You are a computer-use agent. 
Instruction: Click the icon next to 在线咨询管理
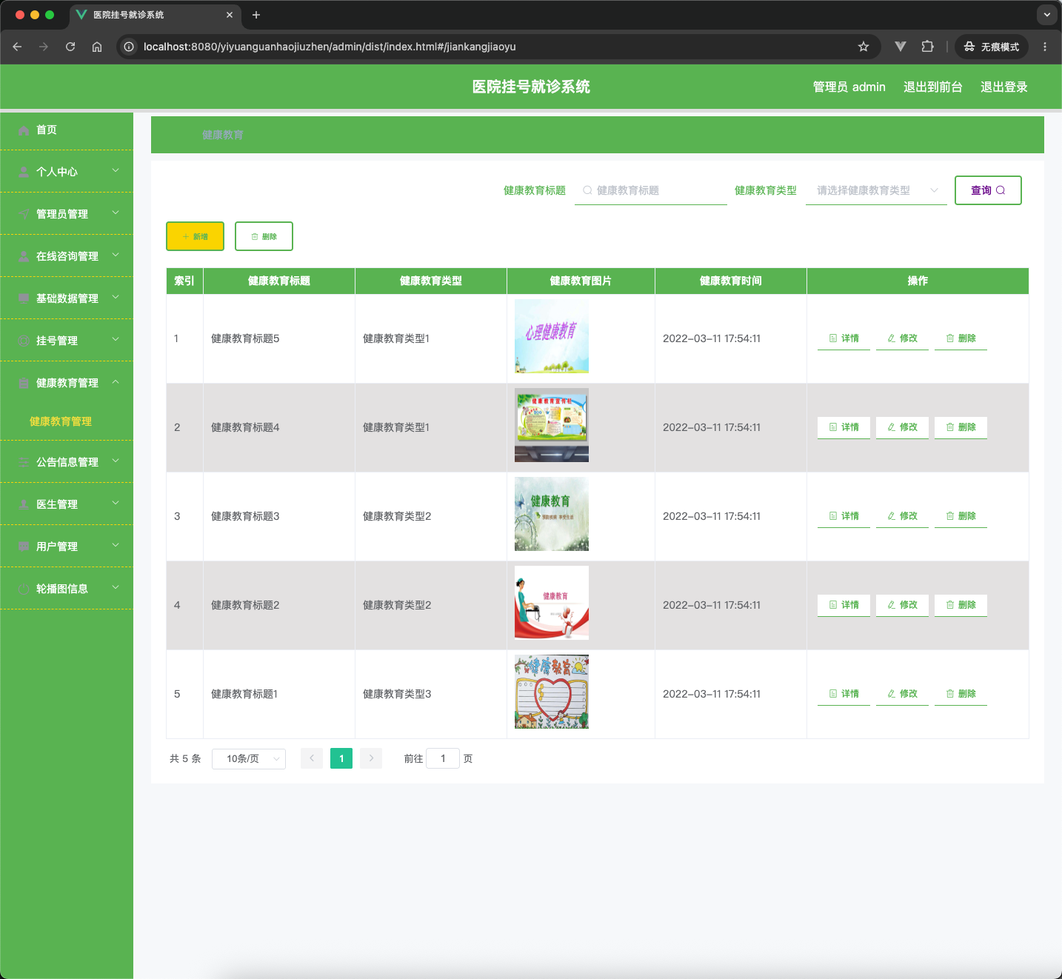(24, 256)
